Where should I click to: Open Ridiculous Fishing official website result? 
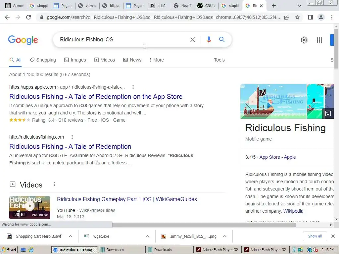pos(70,147)
